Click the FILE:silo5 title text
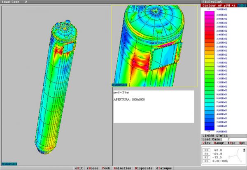This screenshot has height=170, width=247. click(x=212, y=2)
